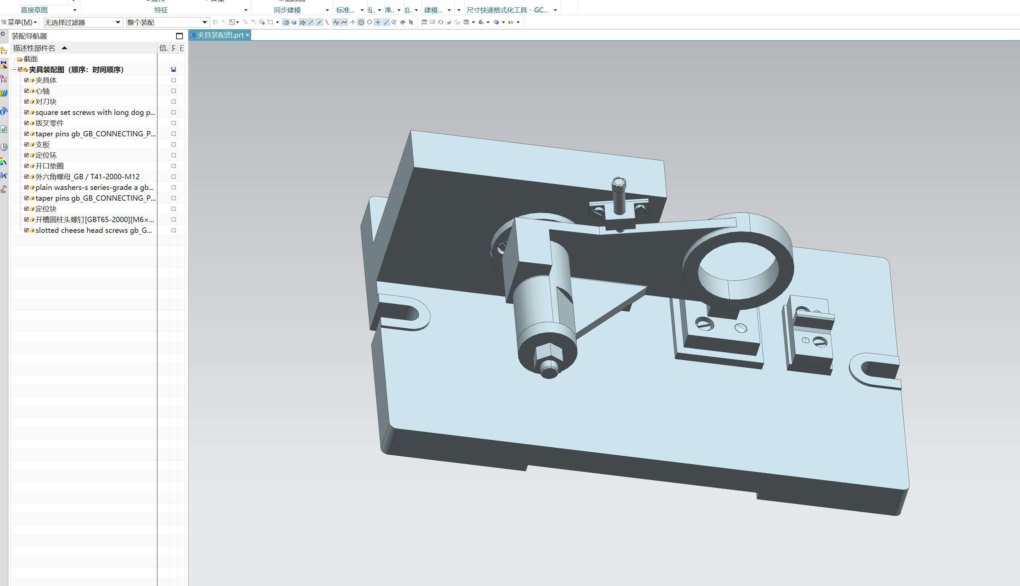Open the 整个装配 selection scope dropdown
Image resolution: width=1020 pixels, height=586 pixels.
click(x=204, y=22)
